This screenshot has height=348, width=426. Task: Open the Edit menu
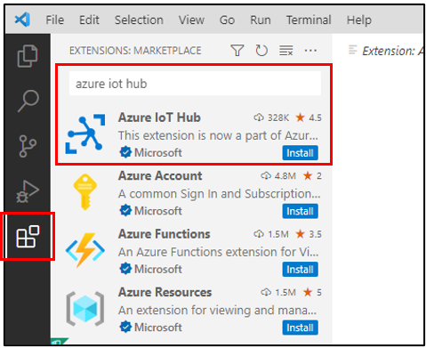[x=89, y=20]
